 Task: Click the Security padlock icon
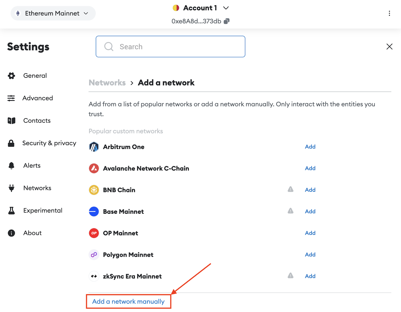pos(11,143)
